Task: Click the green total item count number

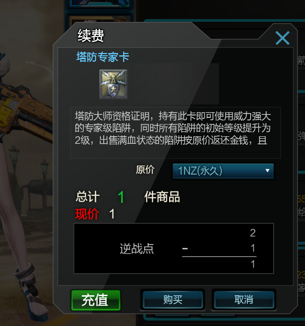Action: click(121, 197)
